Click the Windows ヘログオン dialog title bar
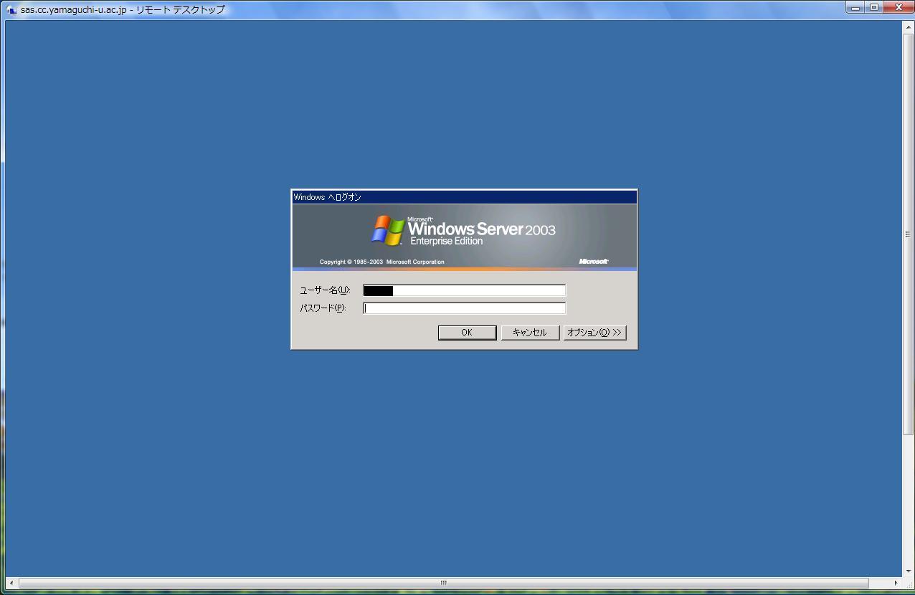This screenshot has height=595, width=915. coord(464,197)
